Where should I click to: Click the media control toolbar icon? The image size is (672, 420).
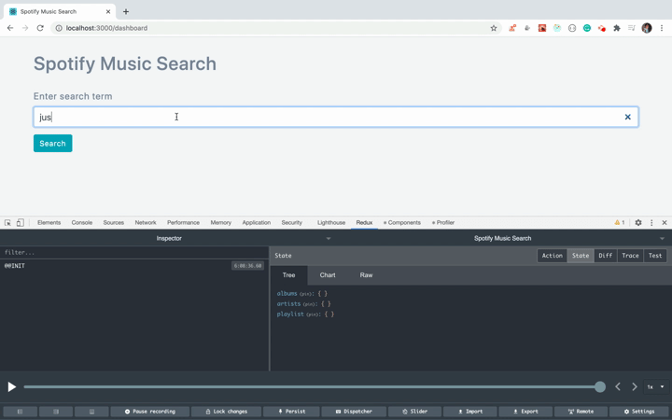tap(631, 28)
